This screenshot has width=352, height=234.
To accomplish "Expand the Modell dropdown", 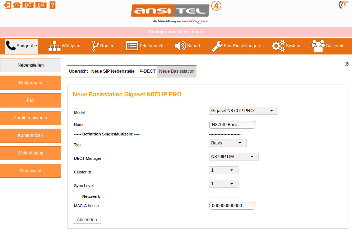I will click(244, 111).
